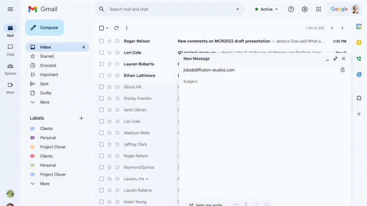Star the Lauren Roberts email below Lori Cole
Image resolution: width=367 pixels, height=206 pixels.
(109, 64)
